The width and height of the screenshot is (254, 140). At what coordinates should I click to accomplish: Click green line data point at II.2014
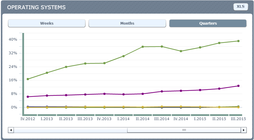[143, 47]
